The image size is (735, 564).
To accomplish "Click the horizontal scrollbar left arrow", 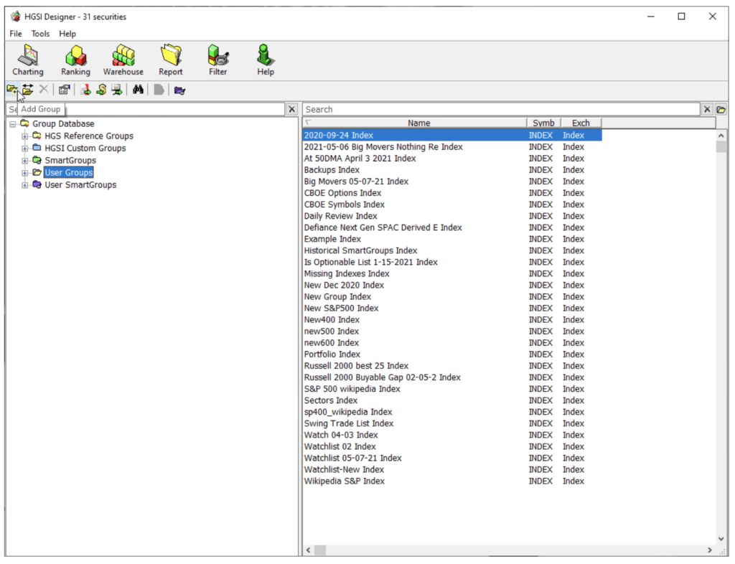I will tap(308, 550).
